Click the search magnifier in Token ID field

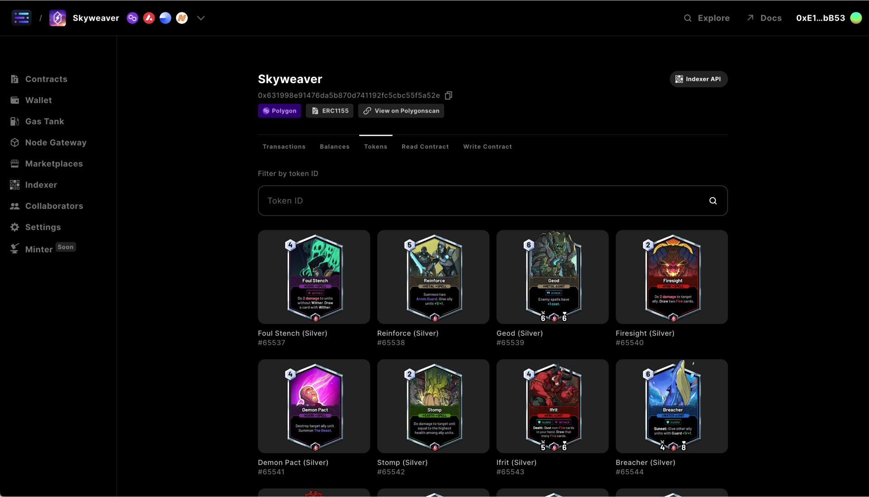point(712,201)
